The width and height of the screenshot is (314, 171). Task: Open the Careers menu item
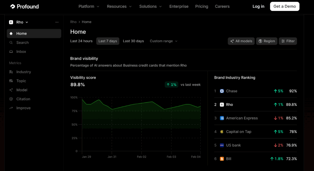[x=222, y=6]
